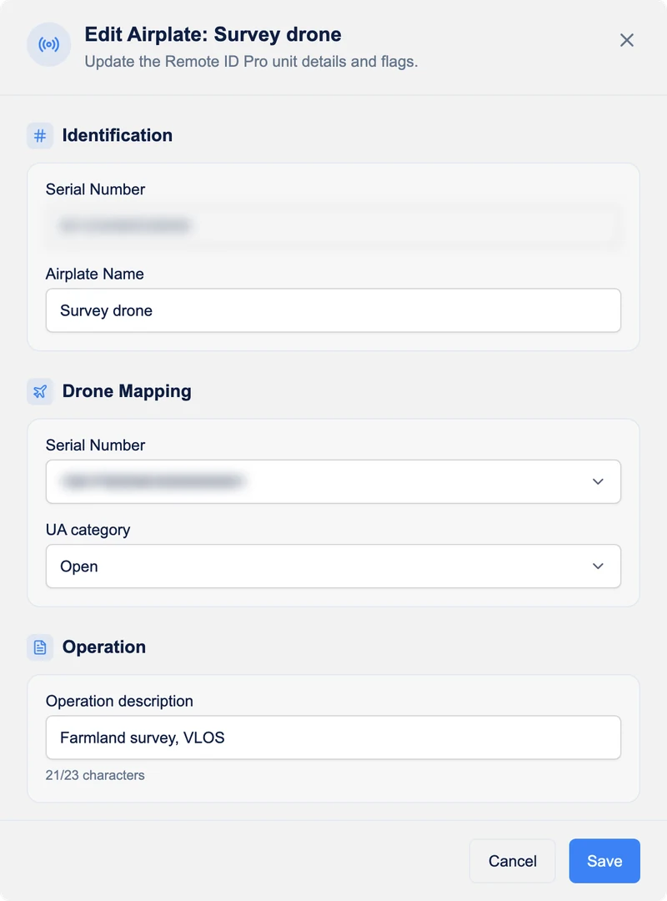Click the 'Edit Airplate: Survey drone' title
667x901 pixels.
pos(213,34)
